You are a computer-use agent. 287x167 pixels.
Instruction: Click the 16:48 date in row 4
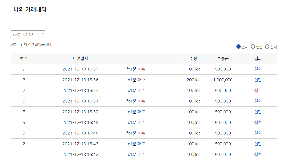pos(80,123)
